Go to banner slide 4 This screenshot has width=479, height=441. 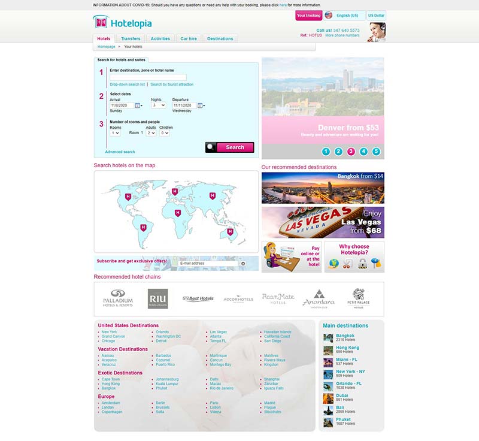coord(363,152)
